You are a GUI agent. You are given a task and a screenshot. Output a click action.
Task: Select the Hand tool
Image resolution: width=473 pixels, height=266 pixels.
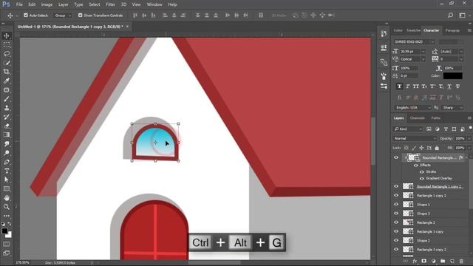7,198
